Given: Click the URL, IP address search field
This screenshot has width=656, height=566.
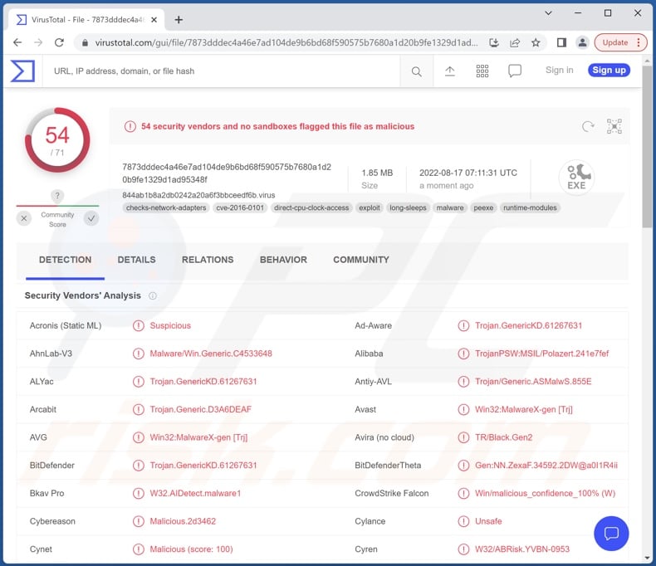Looking at the screenshot, I should pyautogui.click(x=224, y=71).
